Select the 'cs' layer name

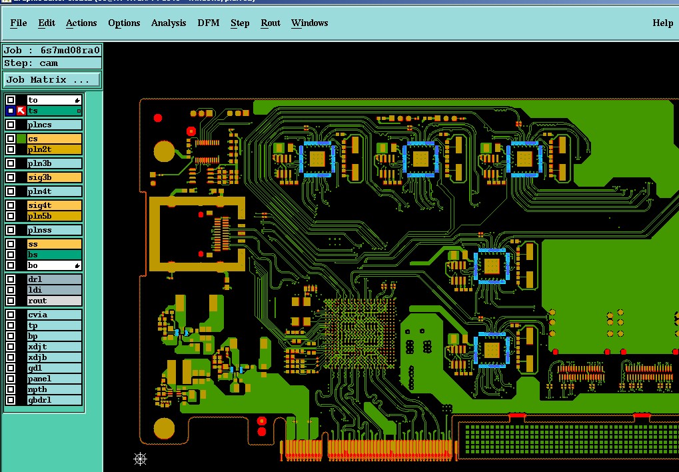[x=54, y=139]
